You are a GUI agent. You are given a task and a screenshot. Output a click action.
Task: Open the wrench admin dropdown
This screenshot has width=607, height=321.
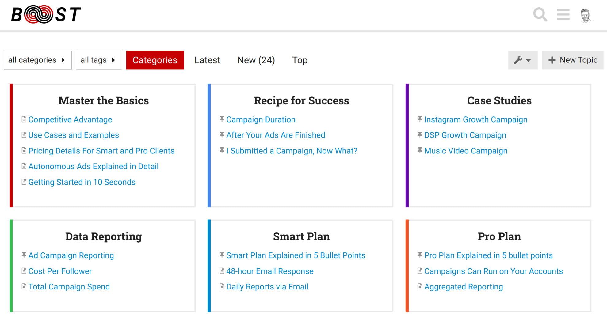(x=523, y=60)
